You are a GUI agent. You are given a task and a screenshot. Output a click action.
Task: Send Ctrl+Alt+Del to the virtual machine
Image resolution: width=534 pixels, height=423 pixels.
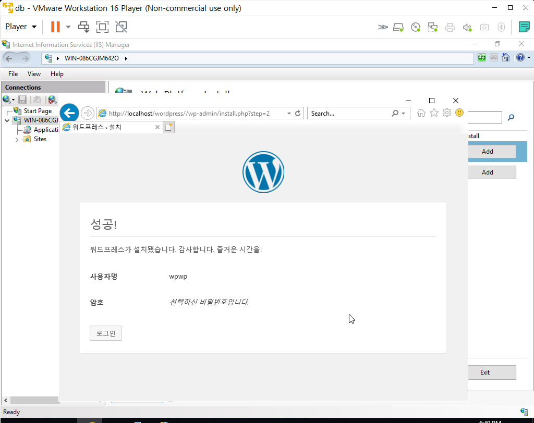coord(84,27)
